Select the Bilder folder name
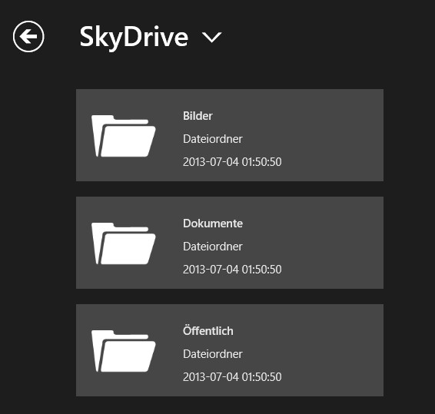This screenshot has height=414, width=435. coord(198,116)
